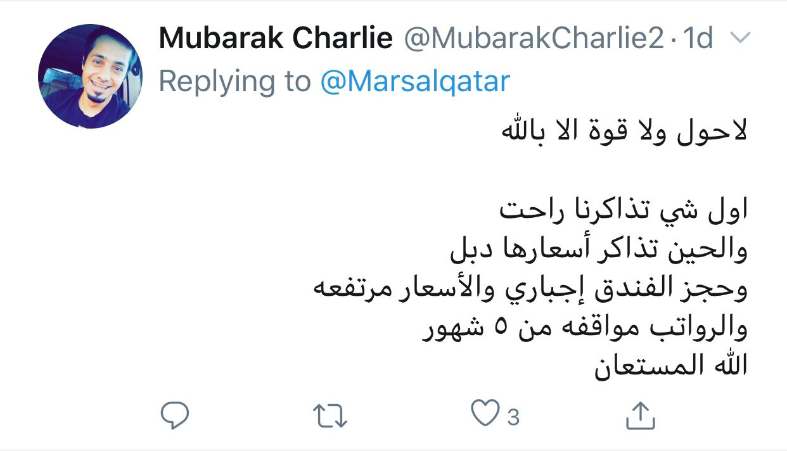Click the "Replying to" label text
The image size is (787, 451).
[x=234, y=81]
